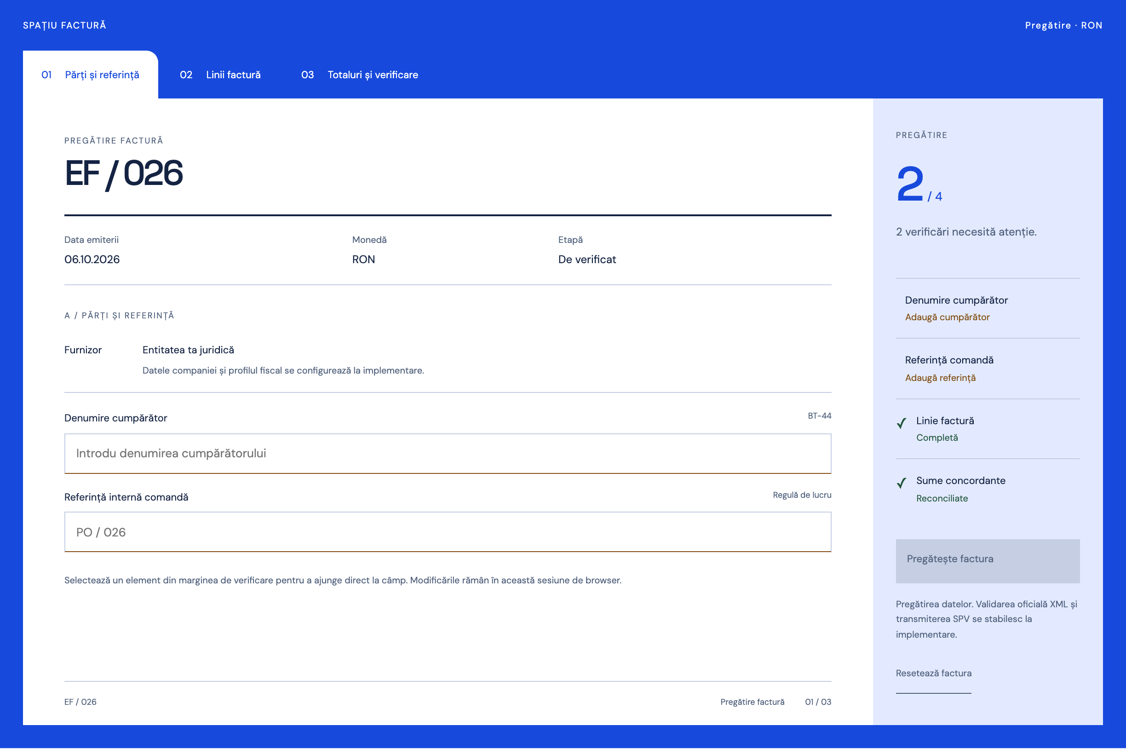Click the 2 verificări necesită atenție message

pyautogui.click(x=966, y=232)
